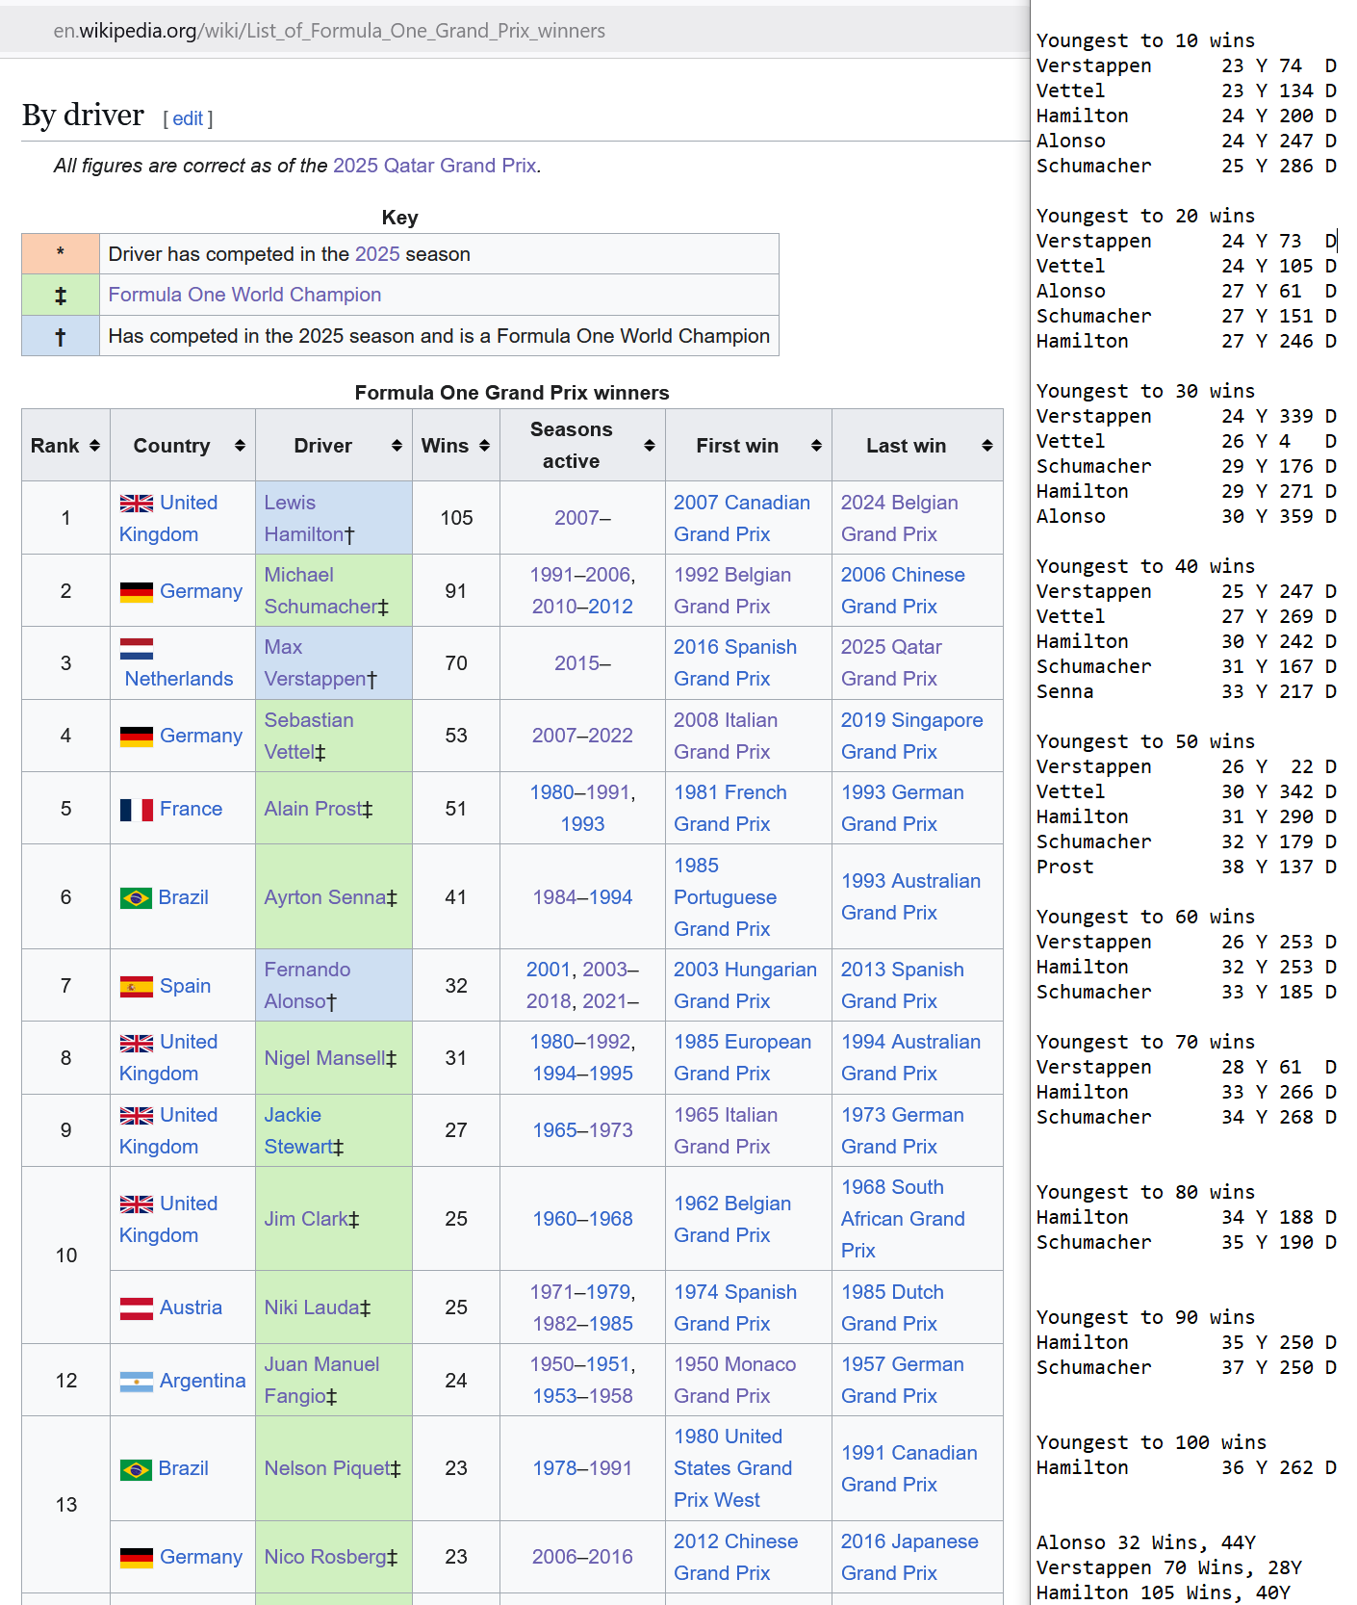The width and height of the screenshot is (1357, 1605).
Task: Open the 2025 Qatar Grand Prix link in the note
Action: 434,166
